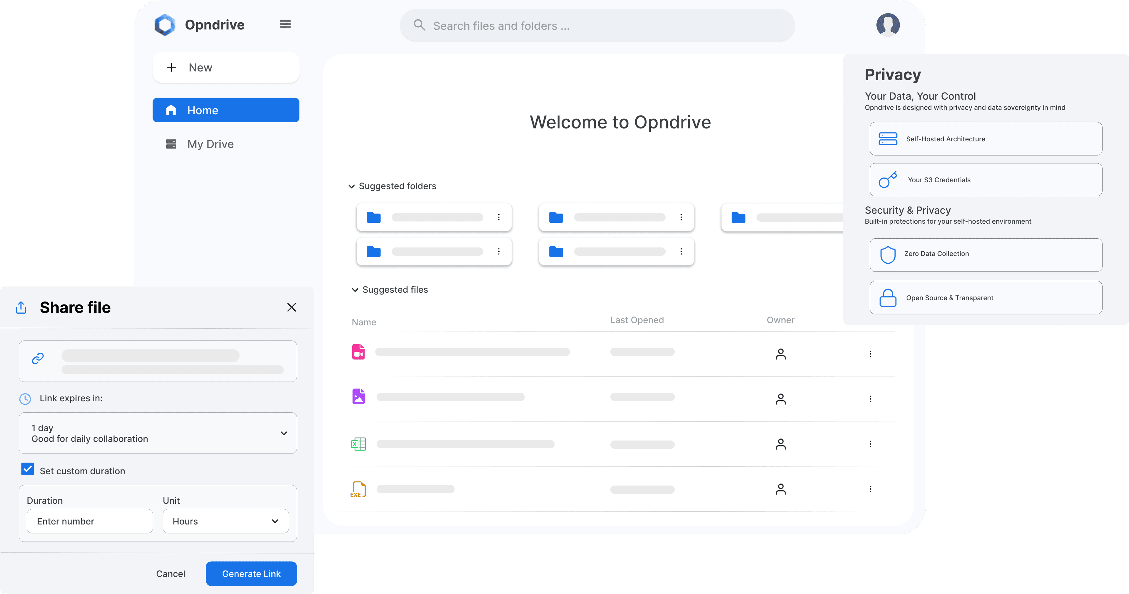The width and height of the screenshot is (1129, 594).
Task: Open more options for image file row
Action: (870, 399)
